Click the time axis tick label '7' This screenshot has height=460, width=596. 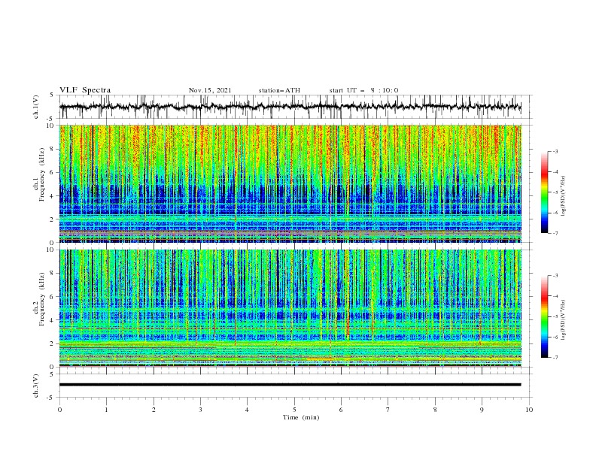[388, 410]
